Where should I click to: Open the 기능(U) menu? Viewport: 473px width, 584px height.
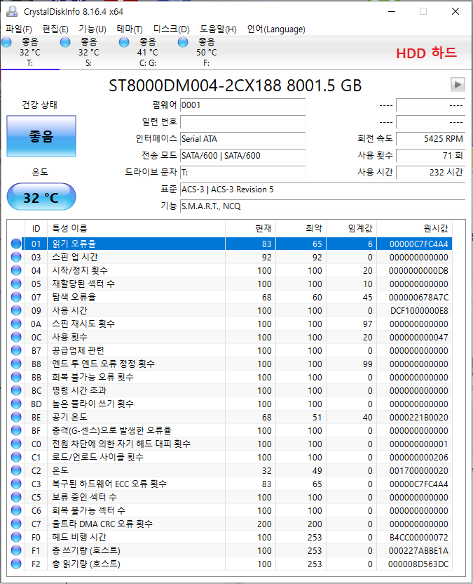(92, 29)
